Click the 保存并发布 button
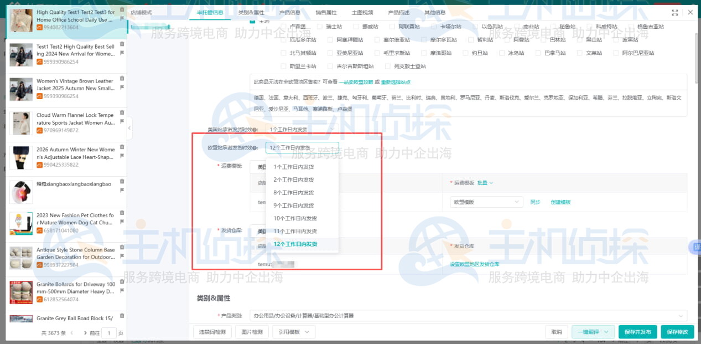Viewport: 701px width, 344px height. pyautogui.click(x=638, y=331)
